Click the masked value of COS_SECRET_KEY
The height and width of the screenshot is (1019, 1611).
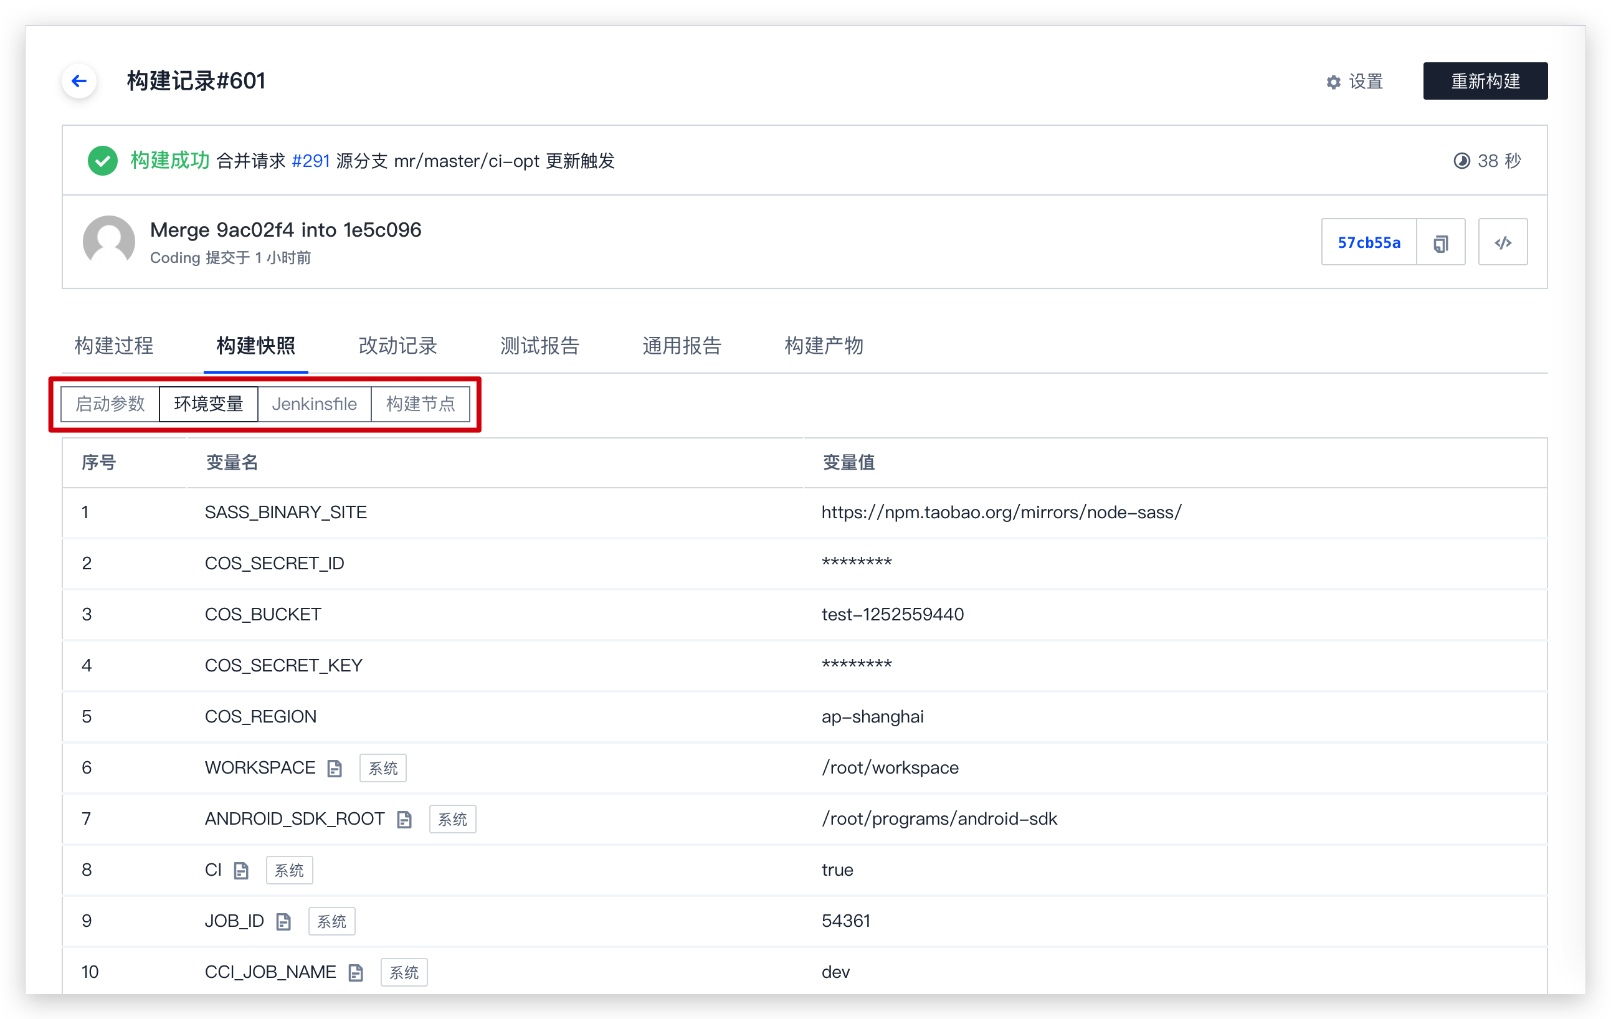[x=857, y=665]
